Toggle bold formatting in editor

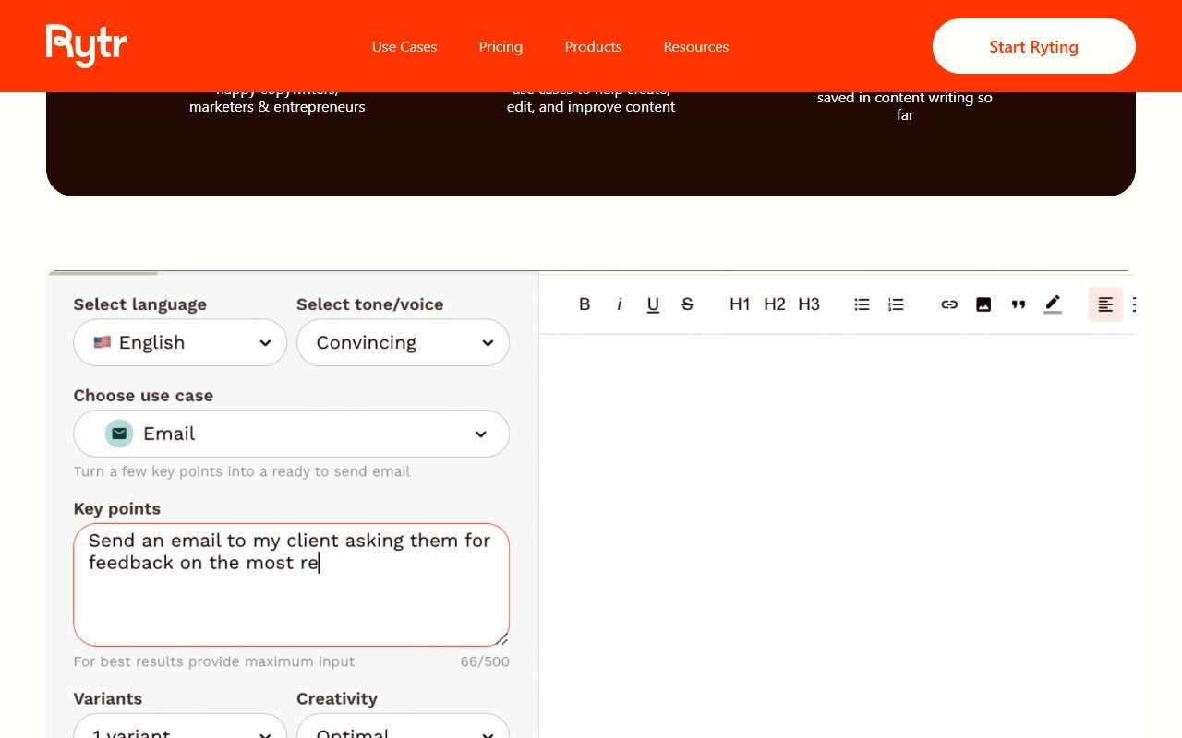click(x=585, y=304)
